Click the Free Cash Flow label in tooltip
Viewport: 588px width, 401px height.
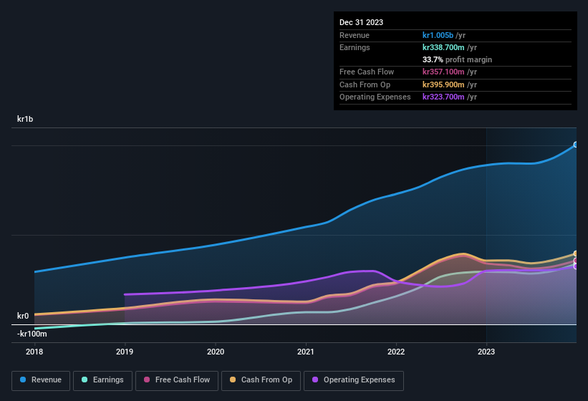(367, 72)
